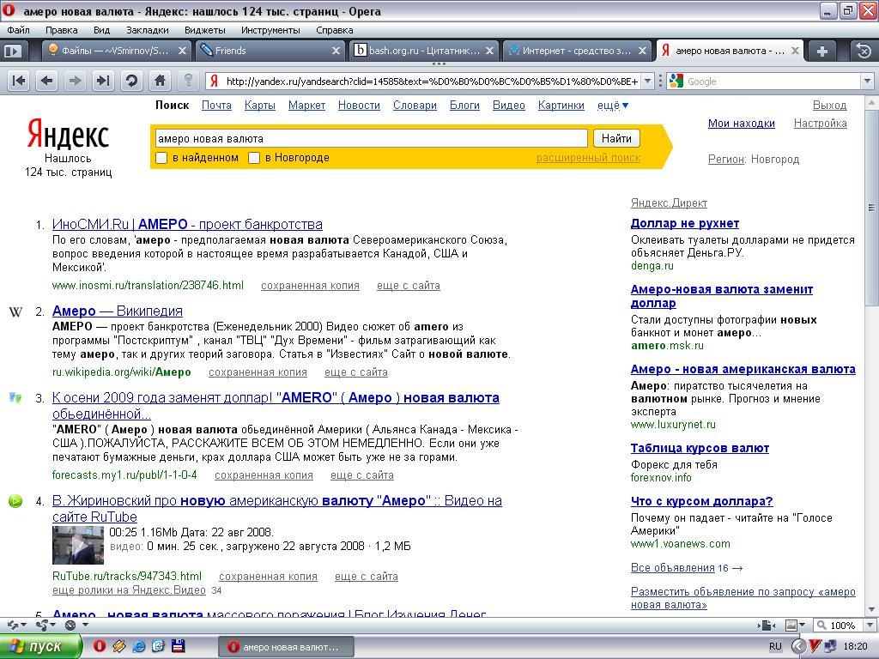Open the 'Амеро — Википедия' result

click(117, 311)
